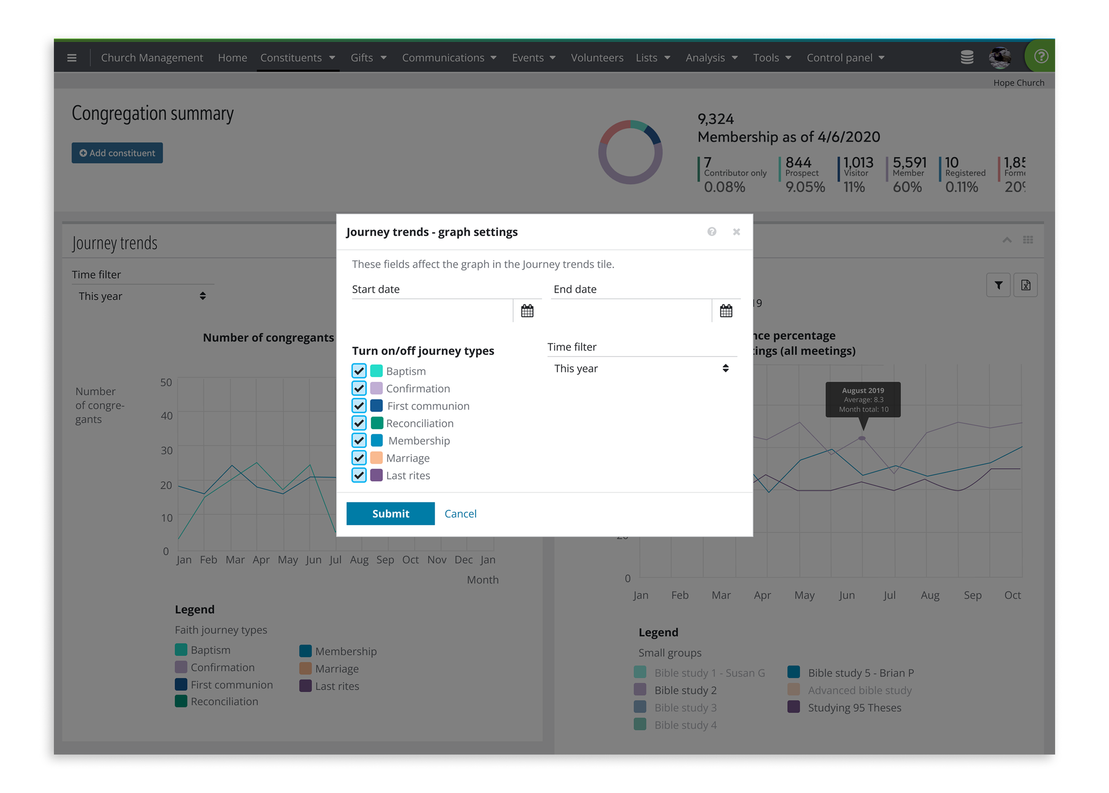Click the Submit button
The image size is (1109, 793).
(x=390, y=513)
